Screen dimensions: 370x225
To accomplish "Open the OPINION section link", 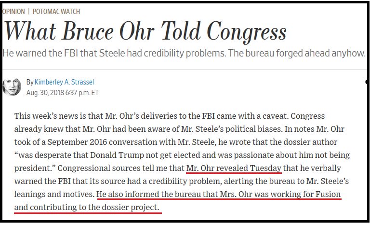I will [x=13, y=12].
